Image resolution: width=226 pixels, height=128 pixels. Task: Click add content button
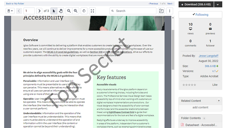(x=200, y=107)
